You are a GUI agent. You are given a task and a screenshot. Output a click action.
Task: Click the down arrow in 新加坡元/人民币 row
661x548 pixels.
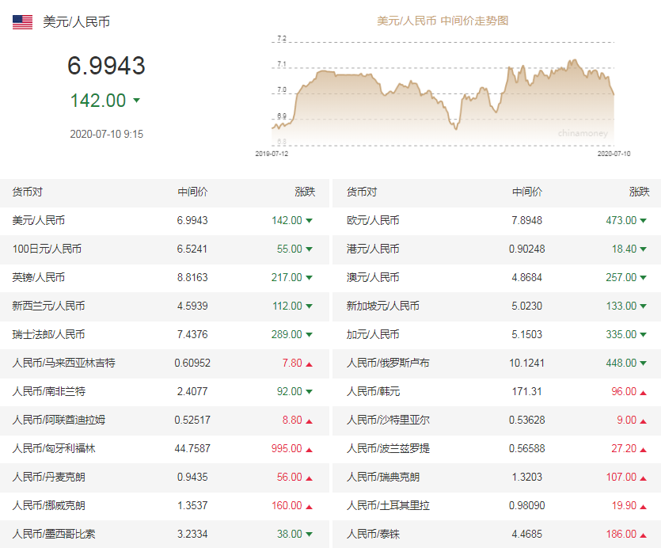643,306
